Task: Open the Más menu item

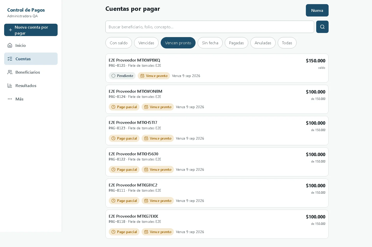Action: (x=31, y=99)
